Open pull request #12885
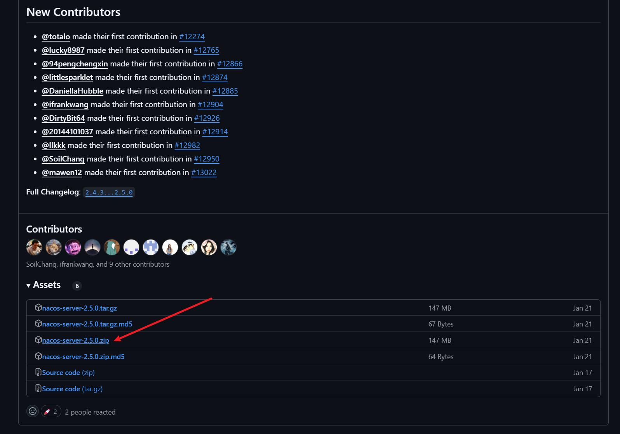The height and width of the screenshot is (434, 620). coord(225,91)
